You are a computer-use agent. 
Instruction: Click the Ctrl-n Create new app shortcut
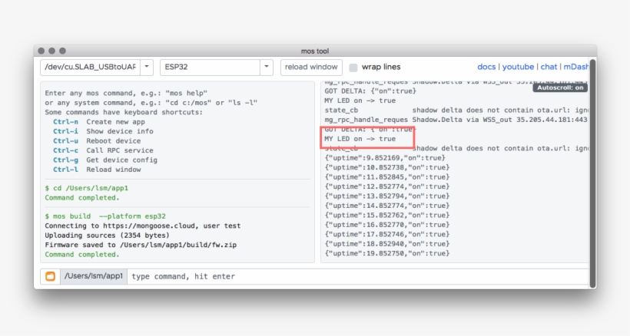(98, 122)
